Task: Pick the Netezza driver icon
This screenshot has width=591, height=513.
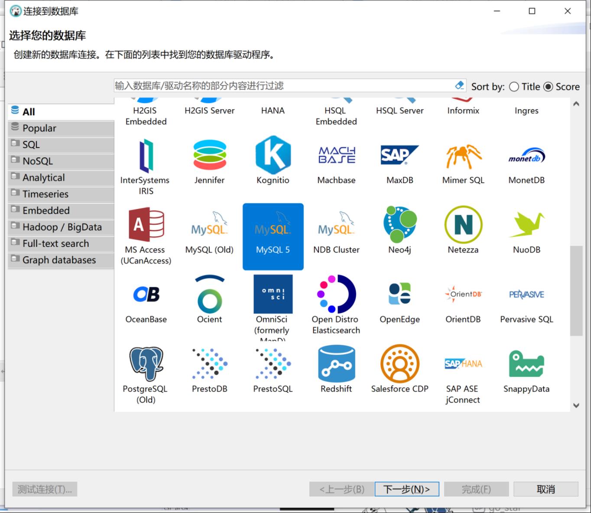Action: 463,224
